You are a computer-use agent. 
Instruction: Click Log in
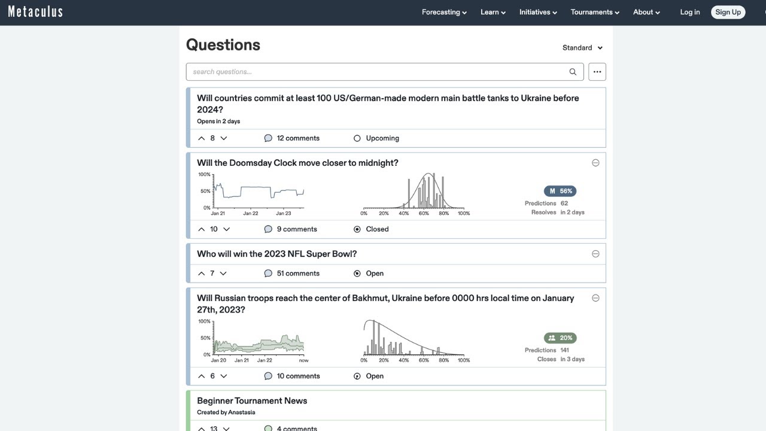click(690, 12)
